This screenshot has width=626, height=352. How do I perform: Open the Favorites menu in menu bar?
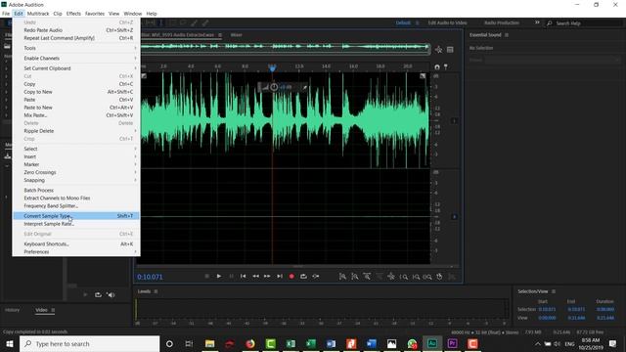[x=95, y=14]
